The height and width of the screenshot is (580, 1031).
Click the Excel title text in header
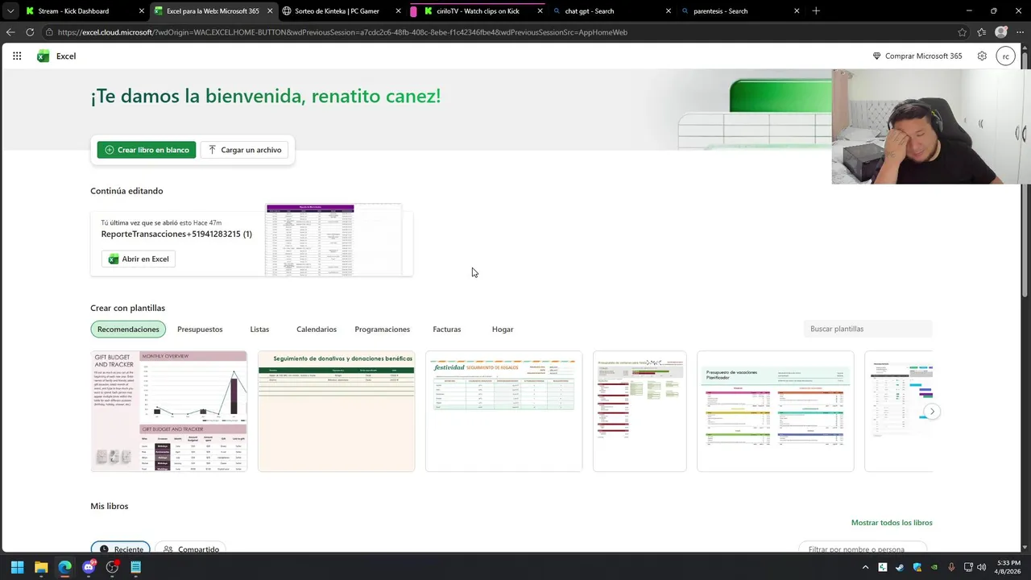pyautogui.click(x=66, y=56)
